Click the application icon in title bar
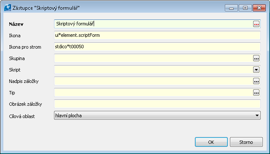The height and width of the screenshot is (154, 270). click(x=8, y=8)
